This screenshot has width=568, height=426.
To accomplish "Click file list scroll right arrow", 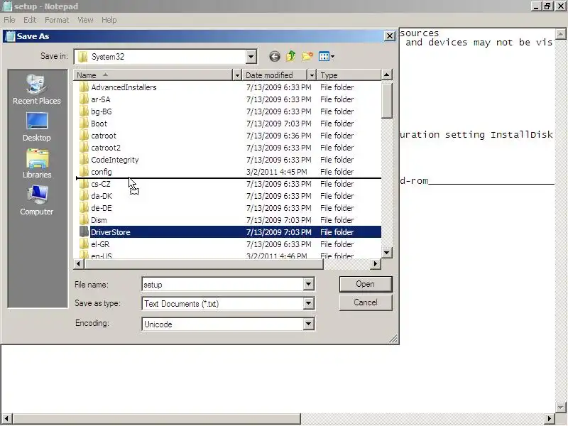I will 376,264.
